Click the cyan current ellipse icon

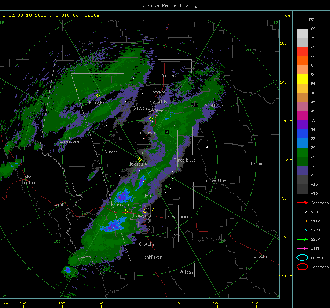(x=302, y=257)
